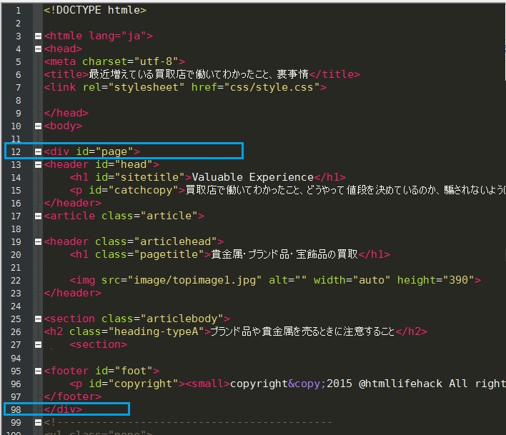Toggle the fold marker on line 27 section

click(x=38, y=345)
